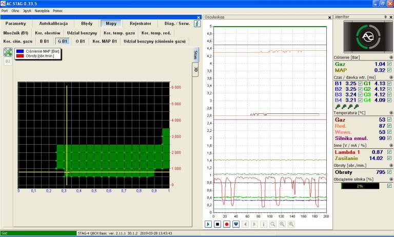394x237 pixels.
Task: Collapse the Czas / dawka wtr. section
Action: coord(391,77)
